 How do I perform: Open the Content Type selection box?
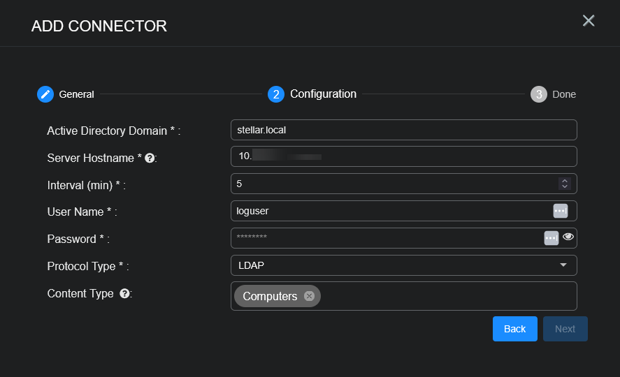447,296
